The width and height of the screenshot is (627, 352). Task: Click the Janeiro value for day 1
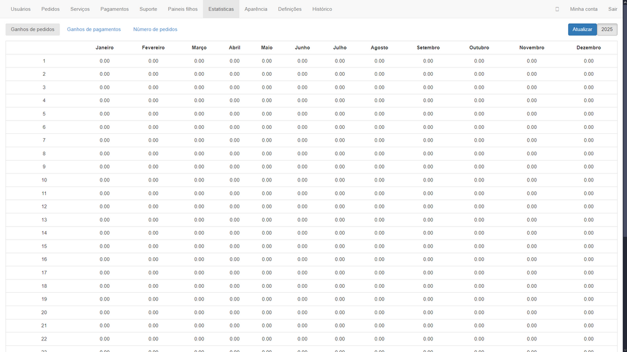(x=105, y=61)
